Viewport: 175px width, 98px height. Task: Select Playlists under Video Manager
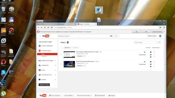44,56
